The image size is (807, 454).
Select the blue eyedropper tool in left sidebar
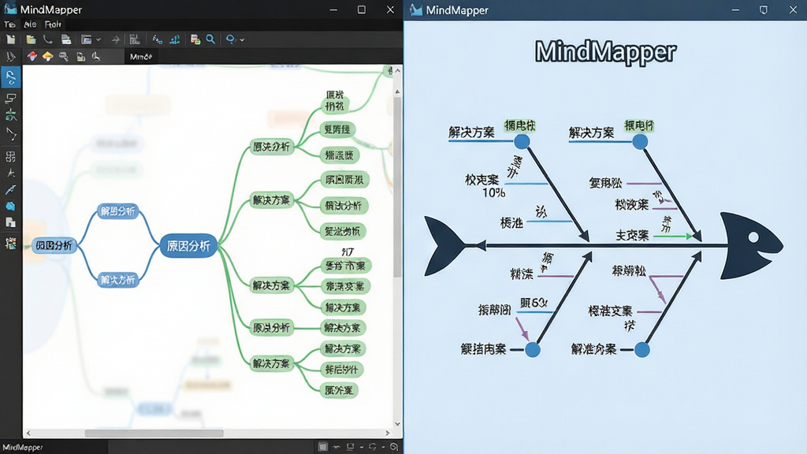point(11,190)
